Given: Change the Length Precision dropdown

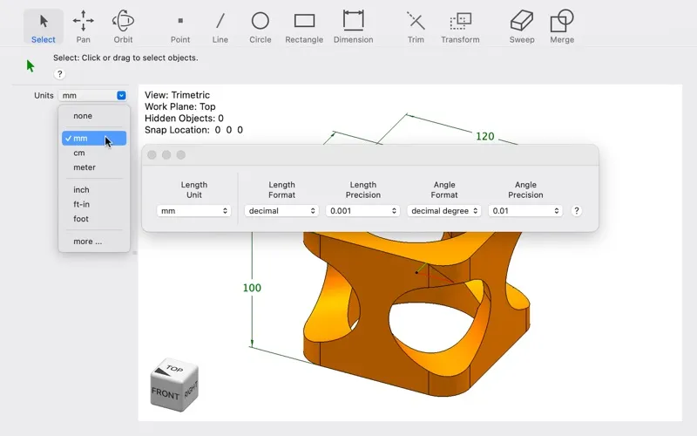Looking at the screenshot, I should [x=362, y=211].
